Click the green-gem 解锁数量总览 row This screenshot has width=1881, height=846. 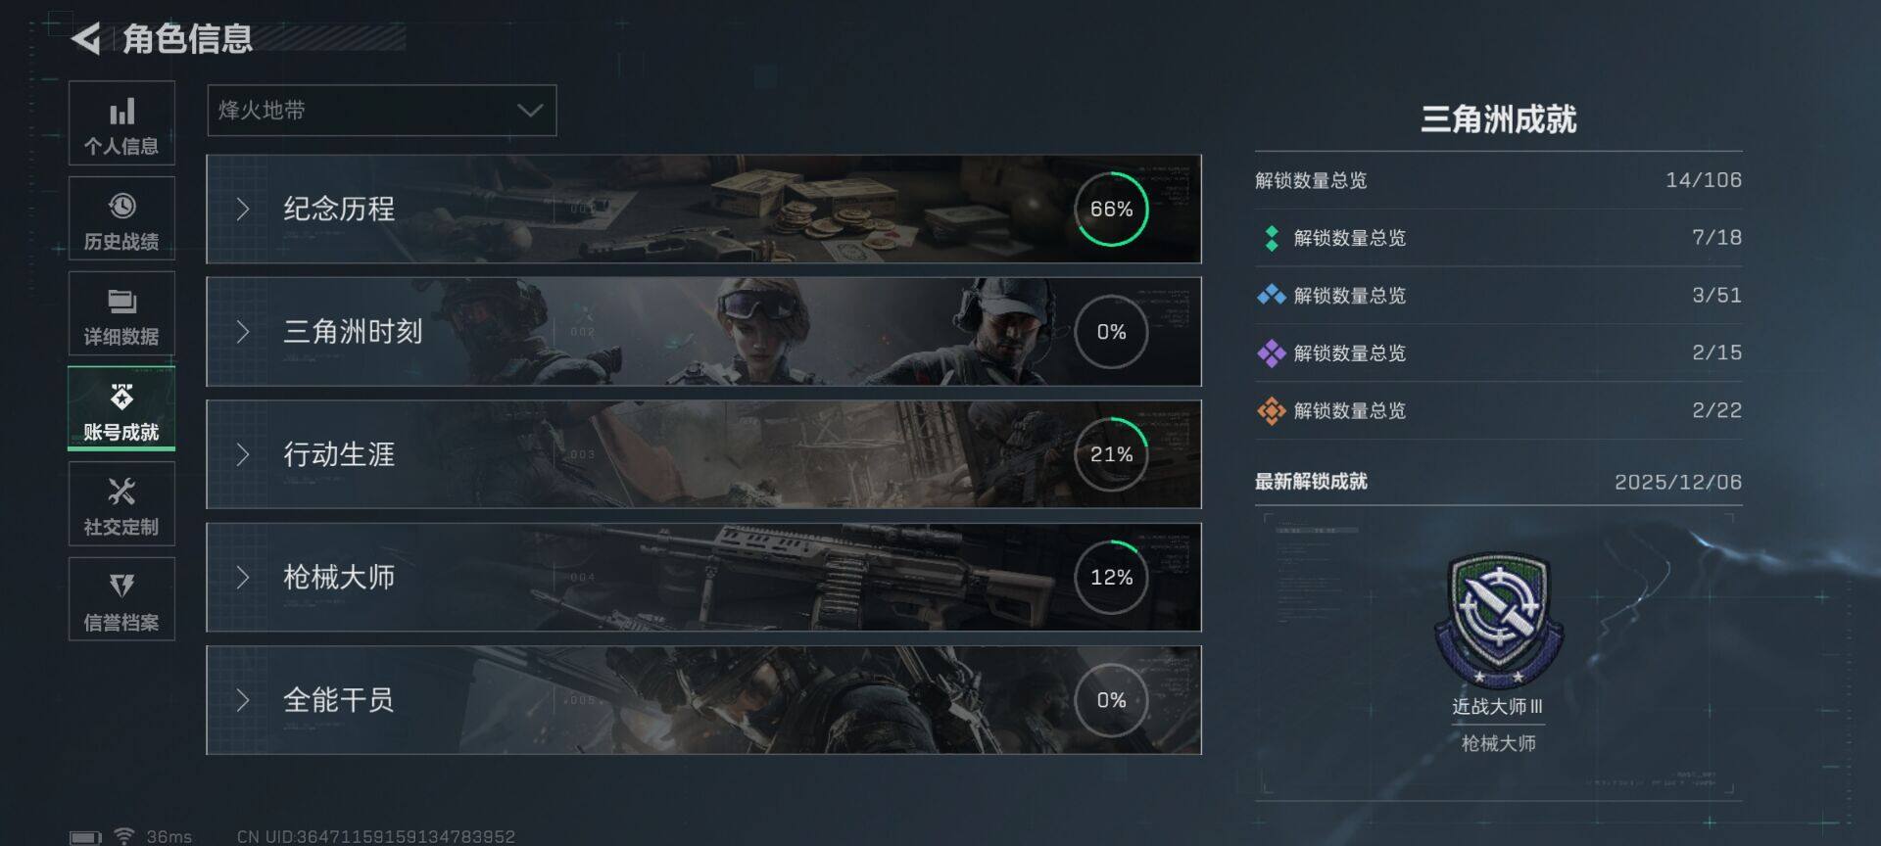[x=1499, y=238]
